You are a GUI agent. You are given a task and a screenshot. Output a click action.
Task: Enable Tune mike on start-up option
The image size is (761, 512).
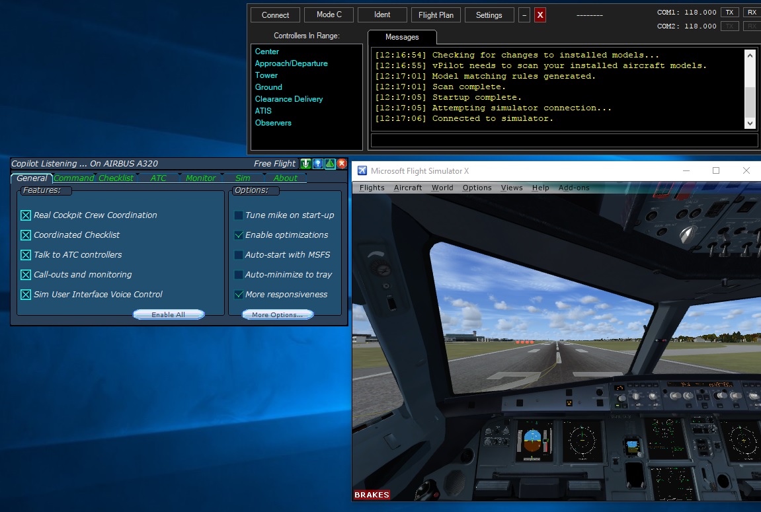point(239,215)
